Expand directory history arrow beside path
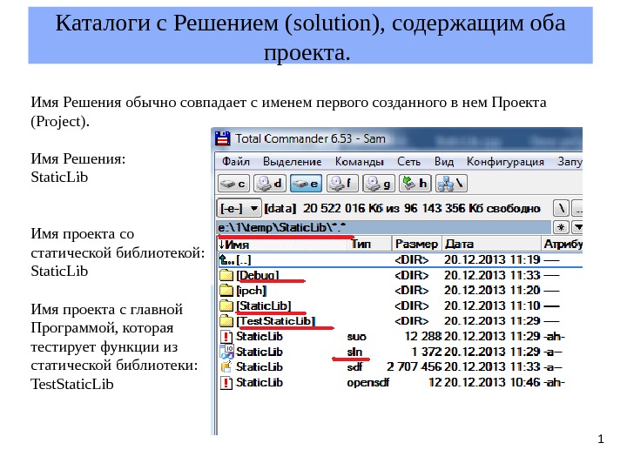This screenshot has height=470, width=627. click(x=577, y=227)
